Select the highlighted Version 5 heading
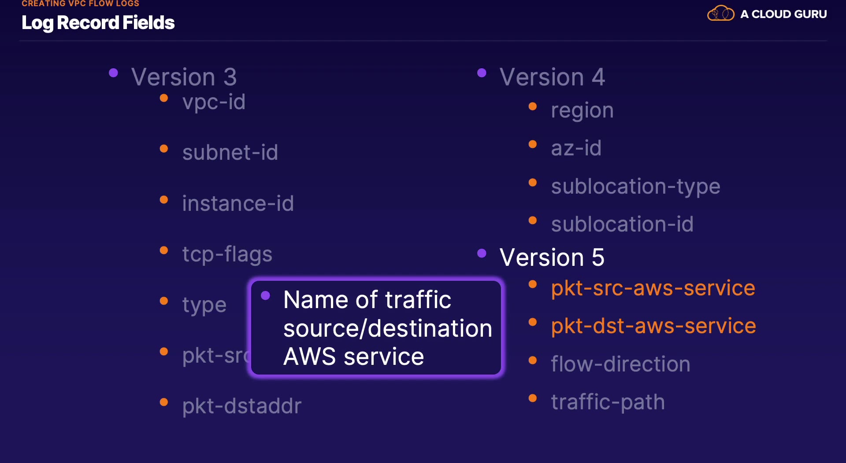 [x=552, y=257]
